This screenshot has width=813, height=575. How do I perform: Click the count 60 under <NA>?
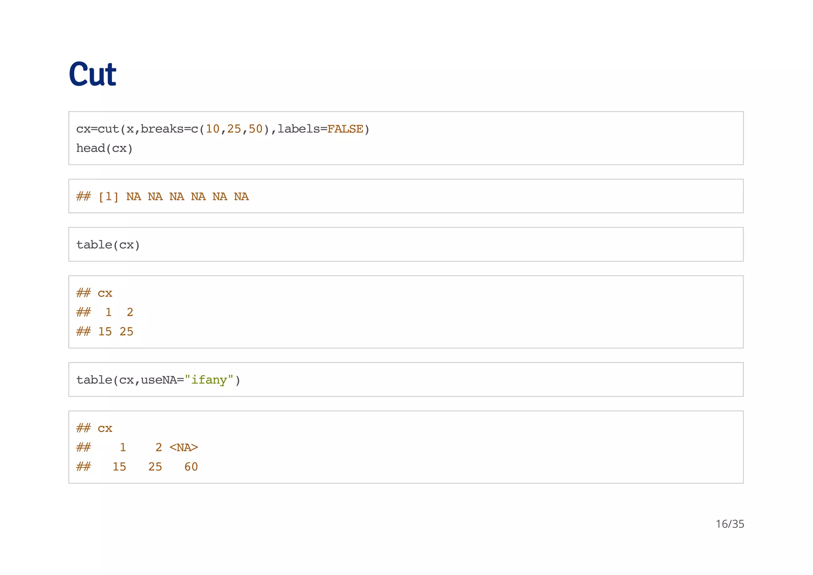click(191, 467)
